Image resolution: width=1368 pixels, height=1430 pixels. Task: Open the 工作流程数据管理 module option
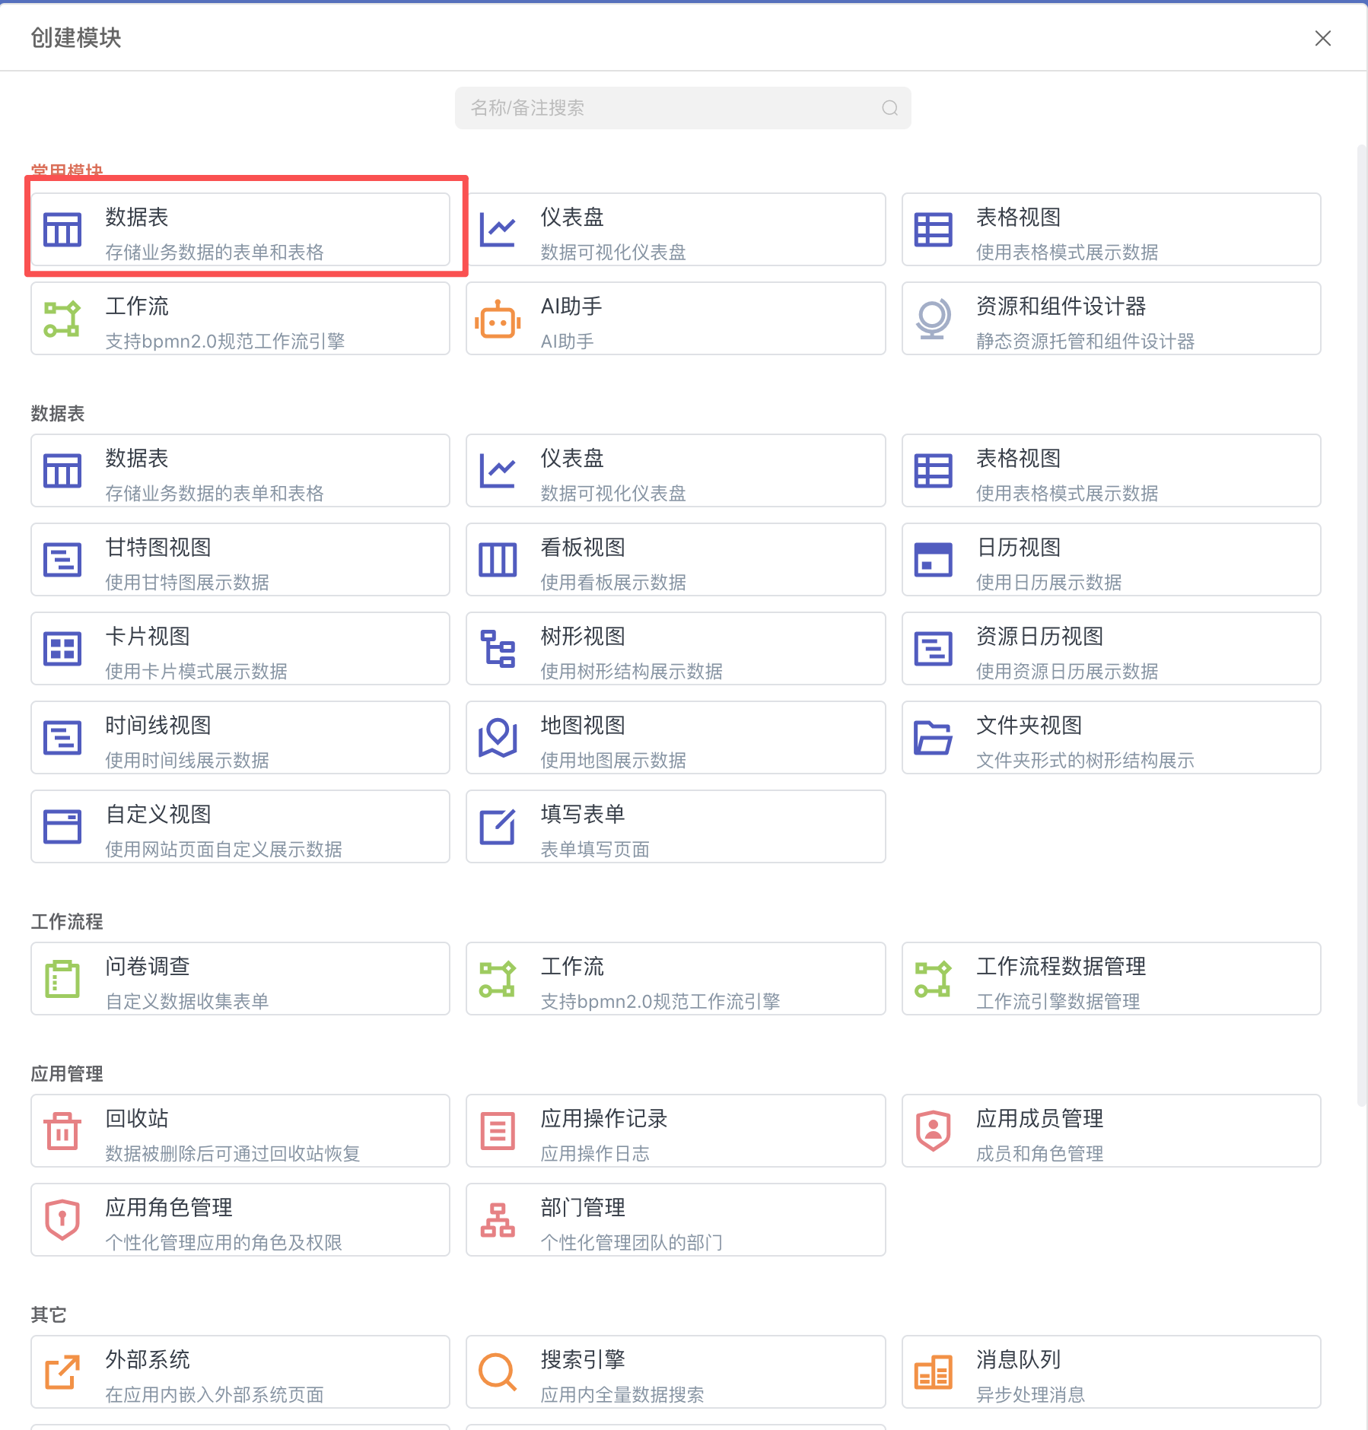[x=1111, y=979]
